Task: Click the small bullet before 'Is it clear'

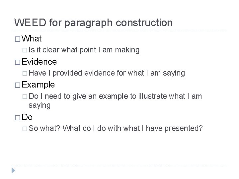Action: 25,50
